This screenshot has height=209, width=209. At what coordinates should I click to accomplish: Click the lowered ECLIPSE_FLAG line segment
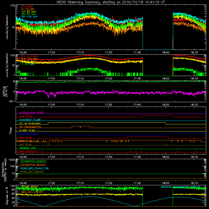(107, 135)
